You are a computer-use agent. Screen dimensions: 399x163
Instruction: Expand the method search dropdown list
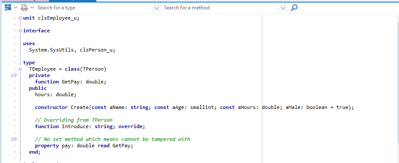[x=283, y=8]
